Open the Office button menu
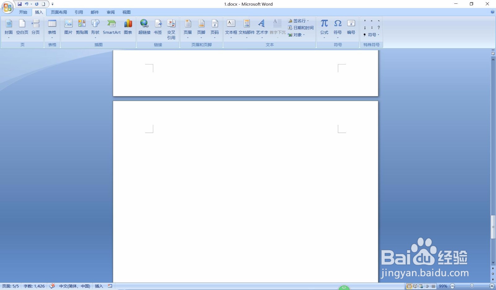The width and height of the screenshot is (496, 290). click(x=7, y=7)
